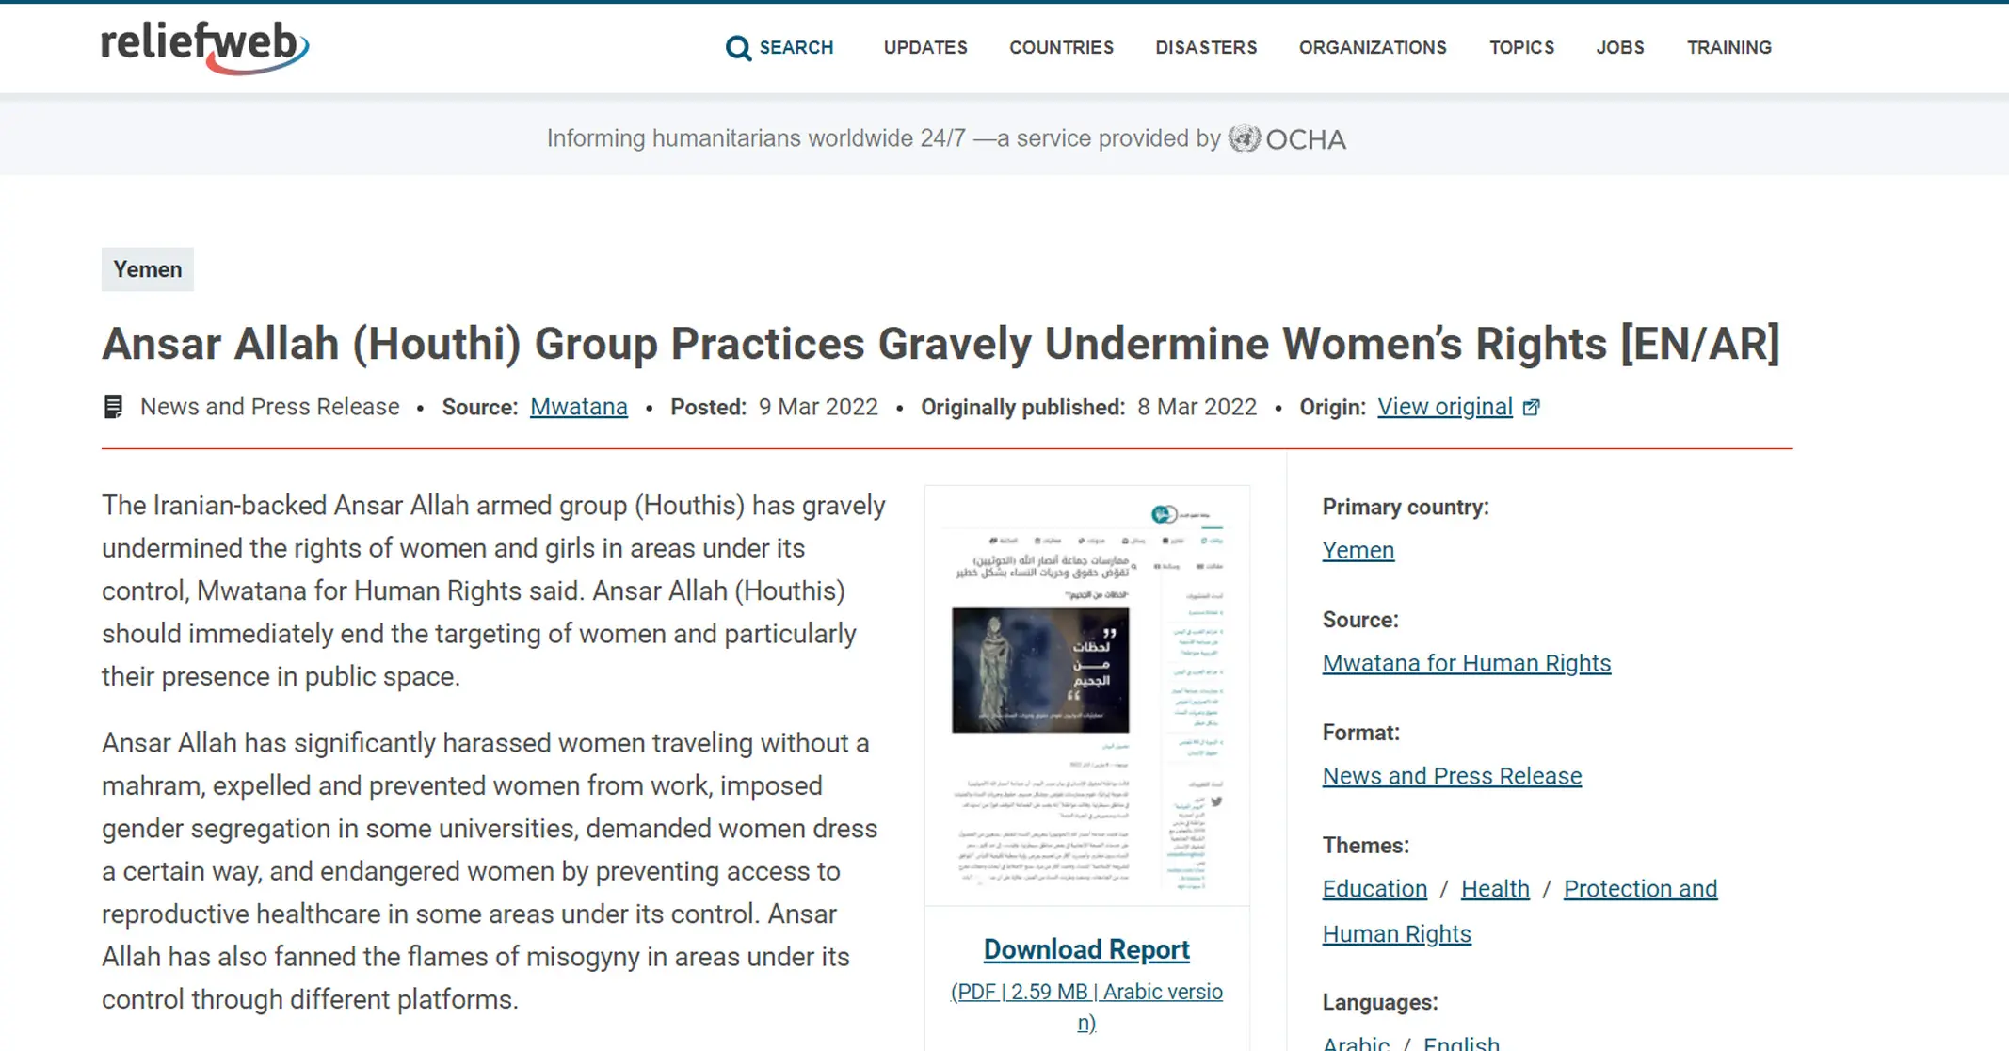Open the DISASTERS section
2009x1051 pixels.
(1206, 47)
